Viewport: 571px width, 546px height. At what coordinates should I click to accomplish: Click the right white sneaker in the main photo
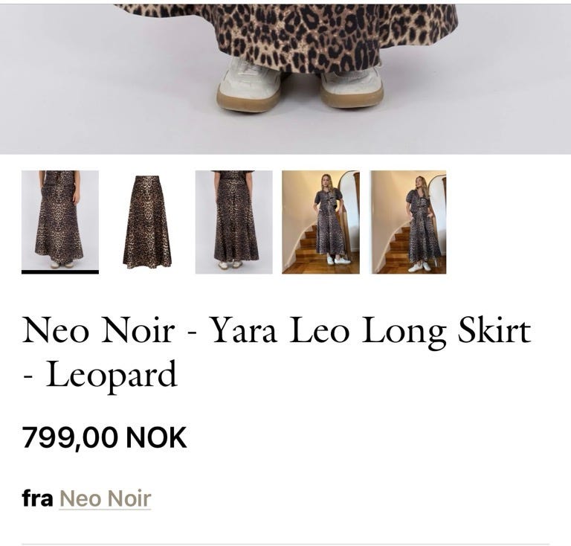click(352, 85)
